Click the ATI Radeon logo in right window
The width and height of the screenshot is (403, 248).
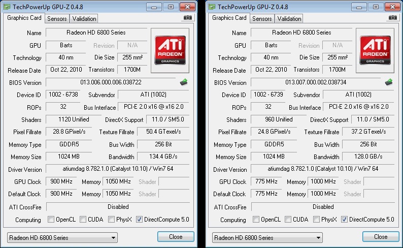375,50
